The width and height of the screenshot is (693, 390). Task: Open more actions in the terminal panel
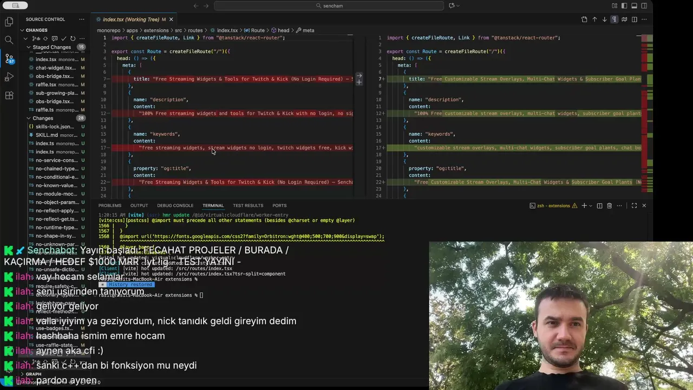pyautogui.click(x=619, y=206)
